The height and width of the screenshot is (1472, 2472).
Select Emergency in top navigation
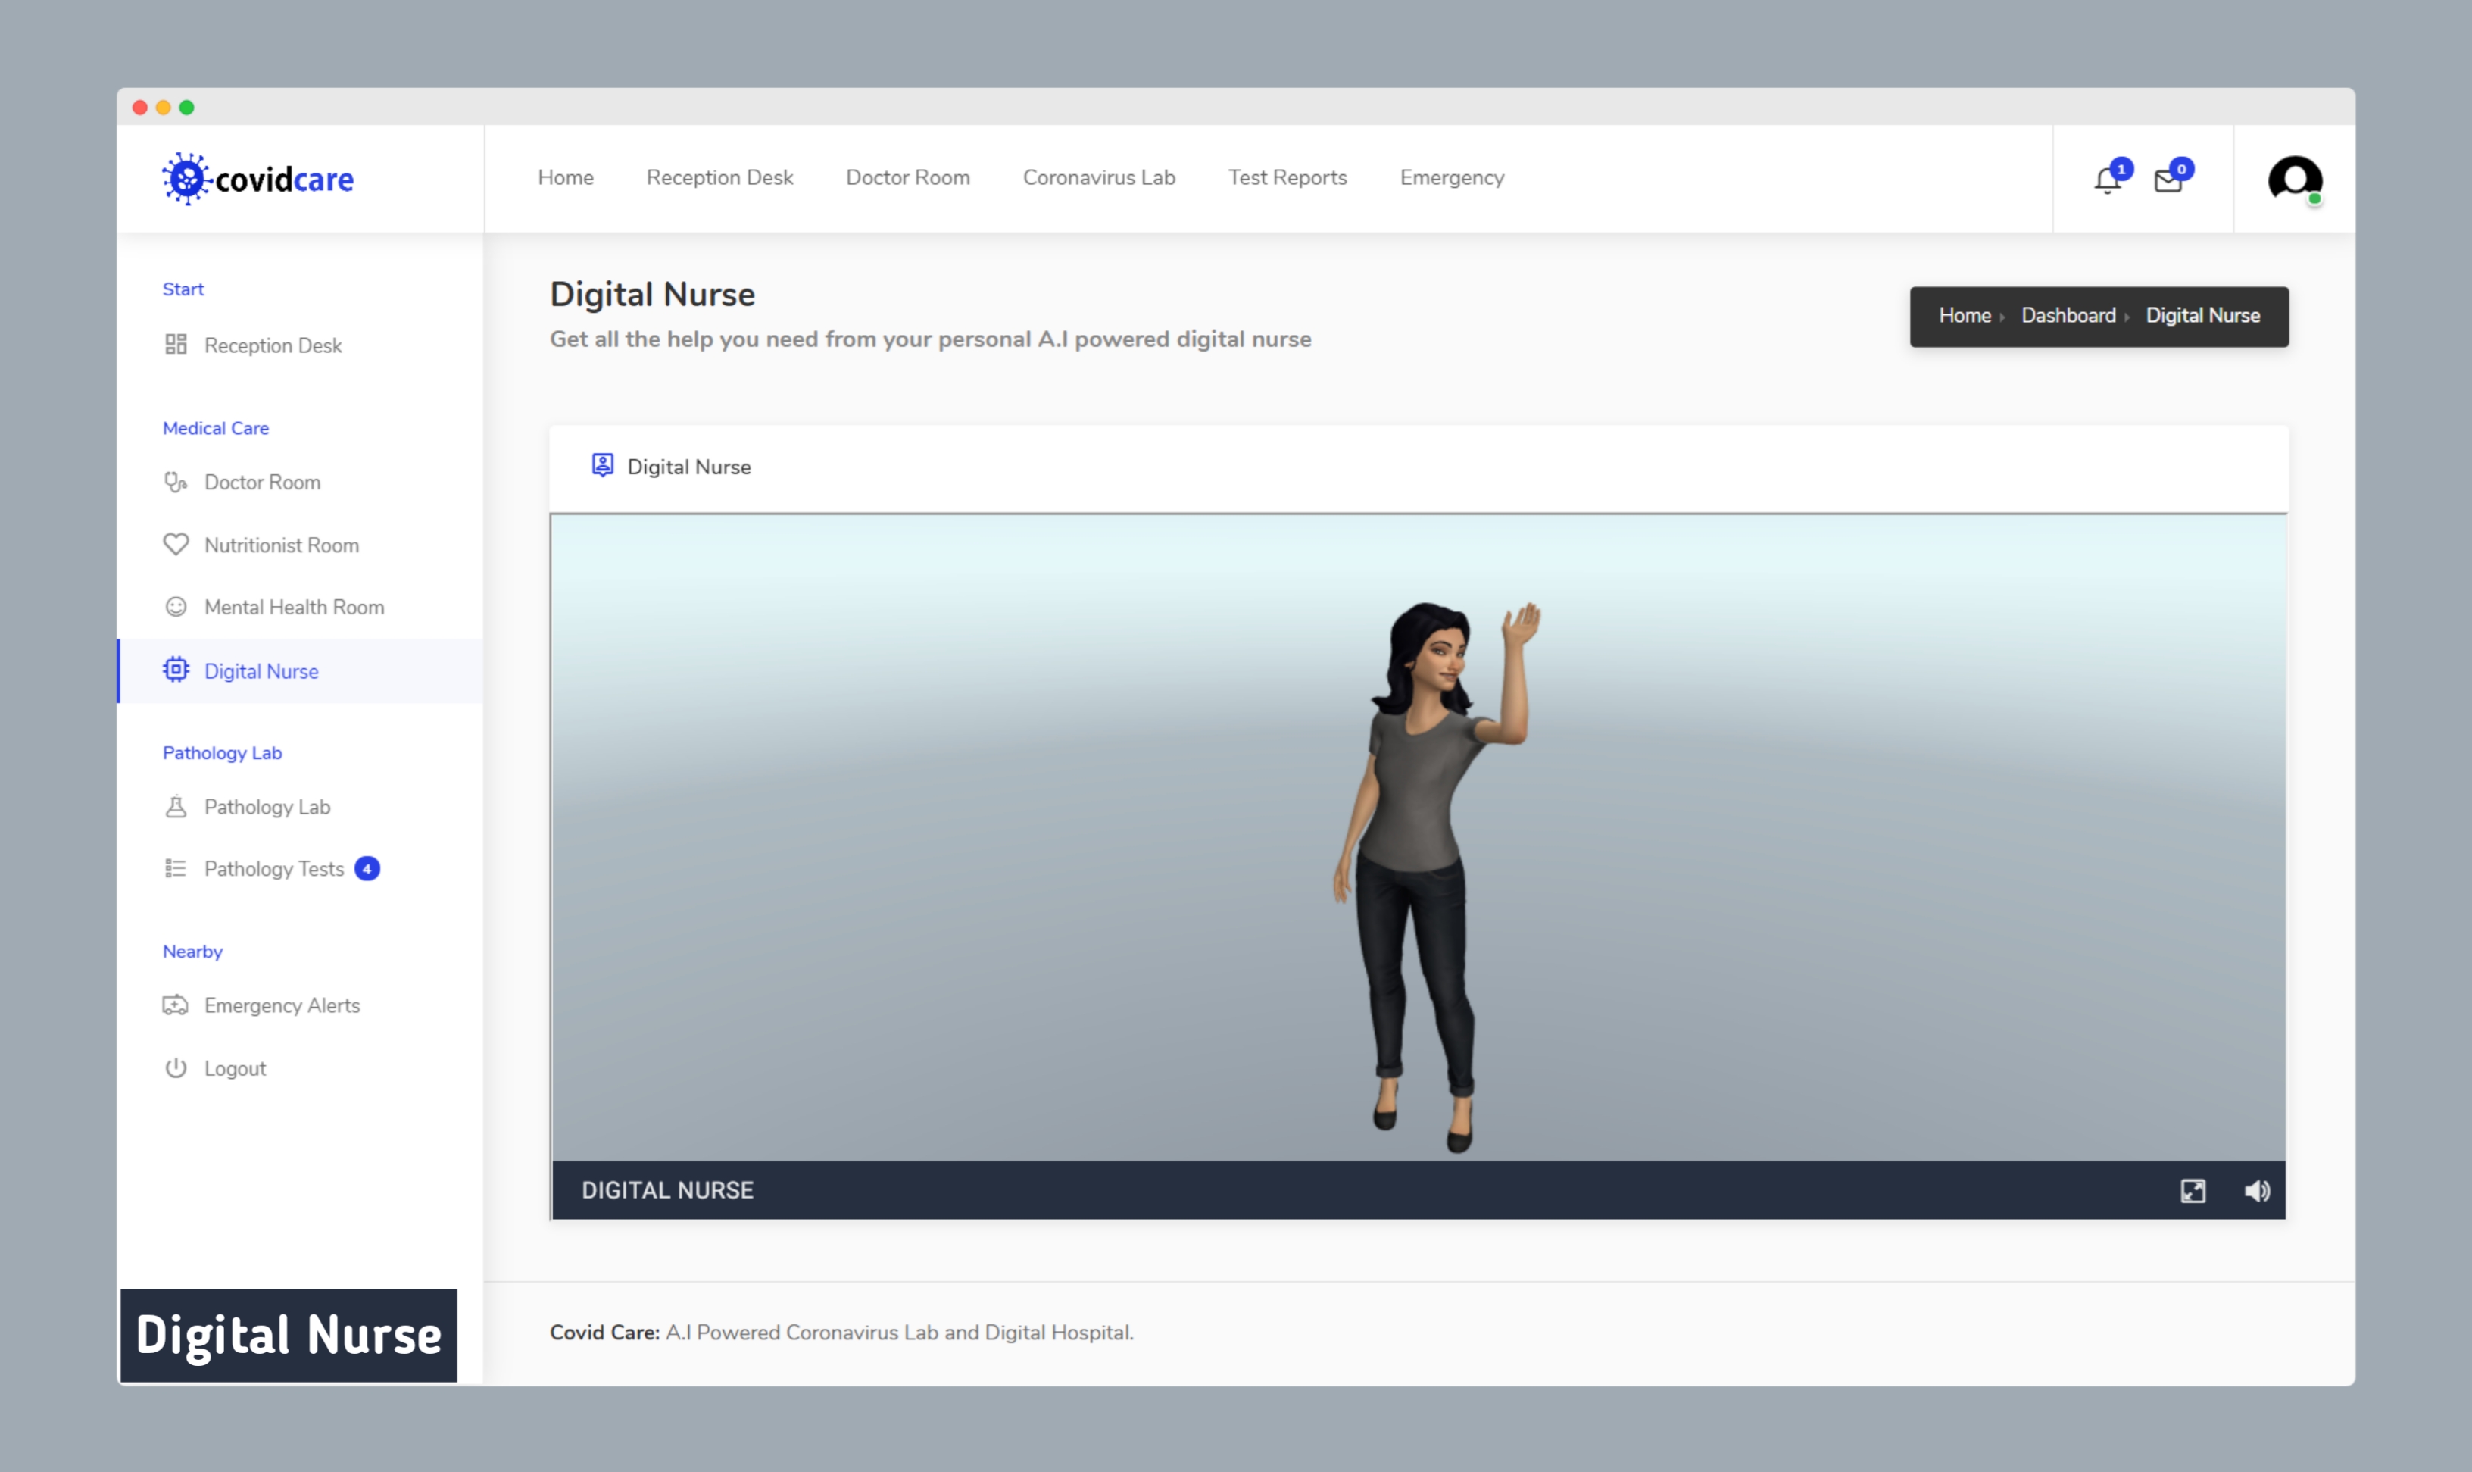1452,177
